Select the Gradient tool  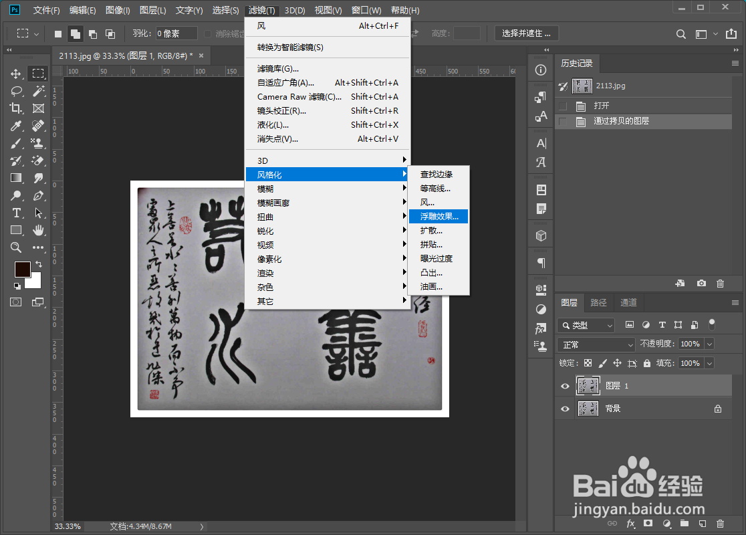(x=15, y=178)
